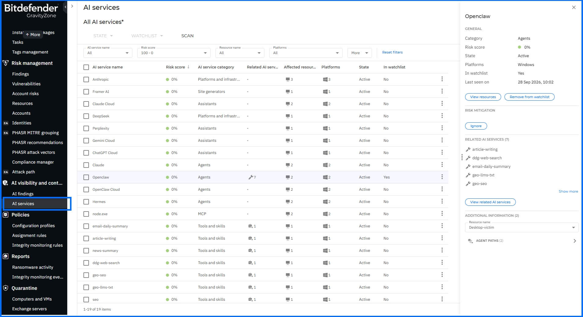
Task: Click the Quarantine section icon
Action: 5,288
